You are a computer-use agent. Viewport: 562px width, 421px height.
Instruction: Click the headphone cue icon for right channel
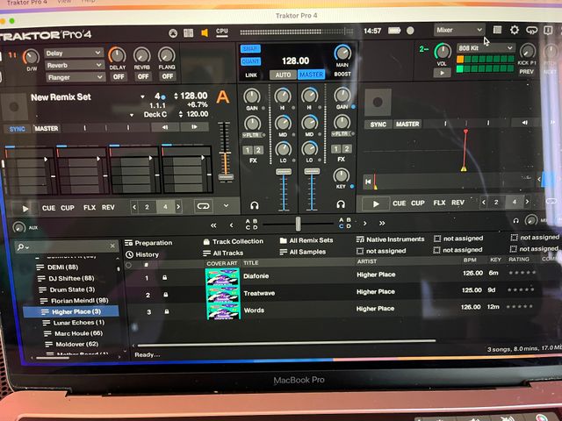[341, 204]
